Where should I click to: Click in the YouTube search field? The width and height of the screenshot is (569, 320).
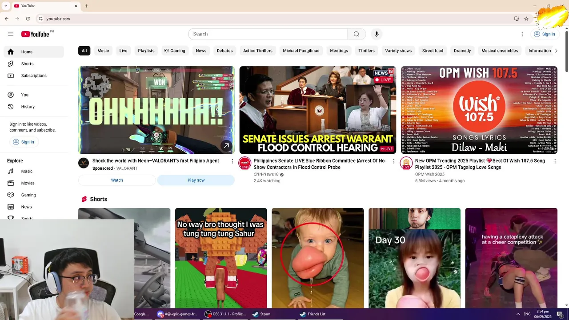[268, 34]
